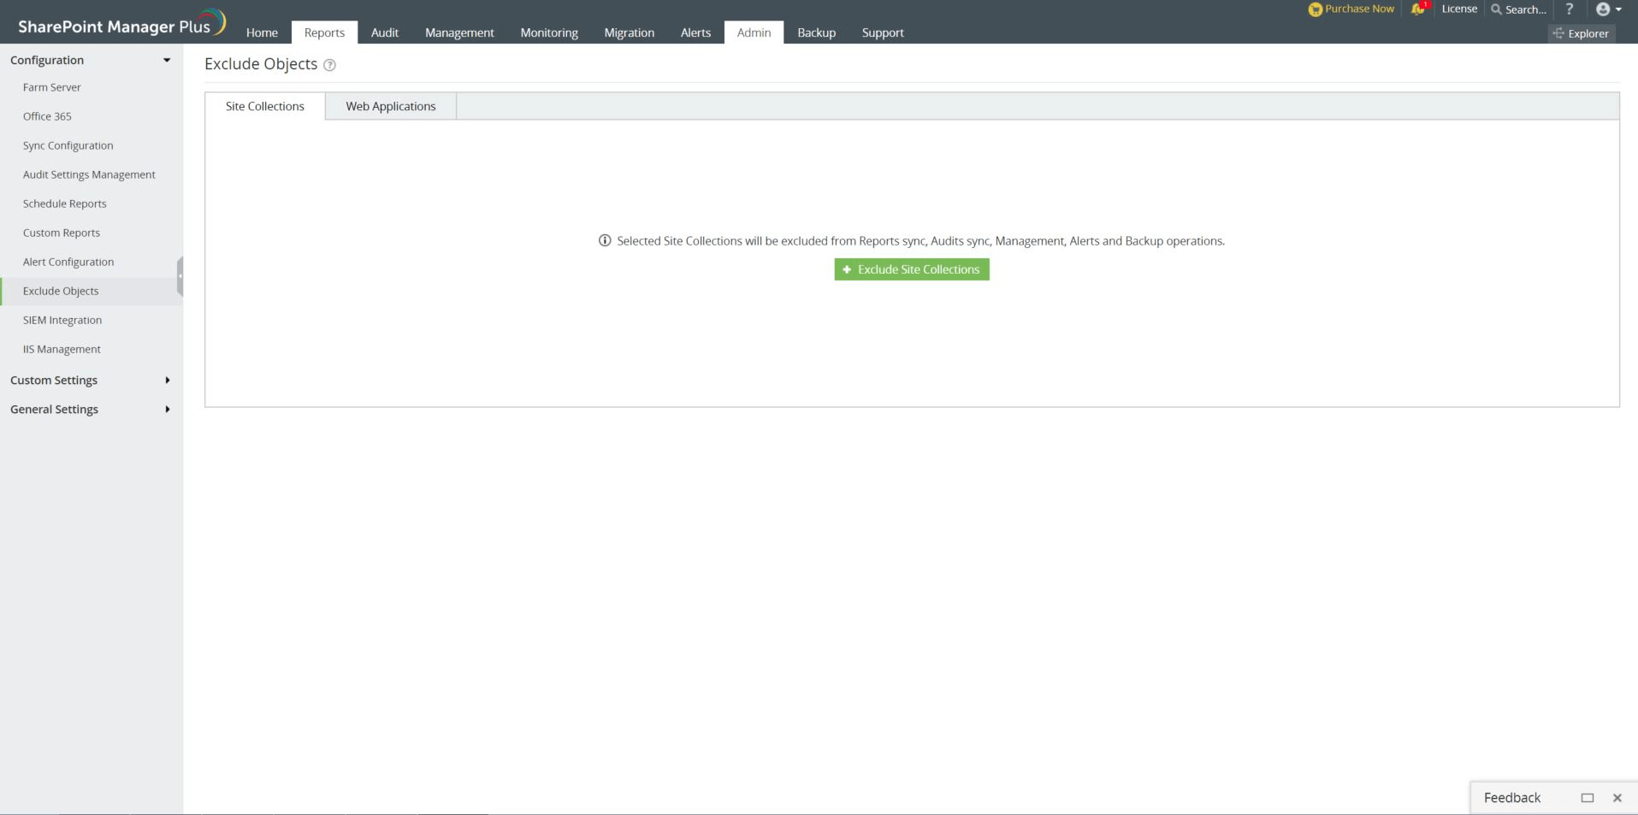This screenshot has height=815, width=1638.
Task: Close the Feedback panel
Action: 1617,798
